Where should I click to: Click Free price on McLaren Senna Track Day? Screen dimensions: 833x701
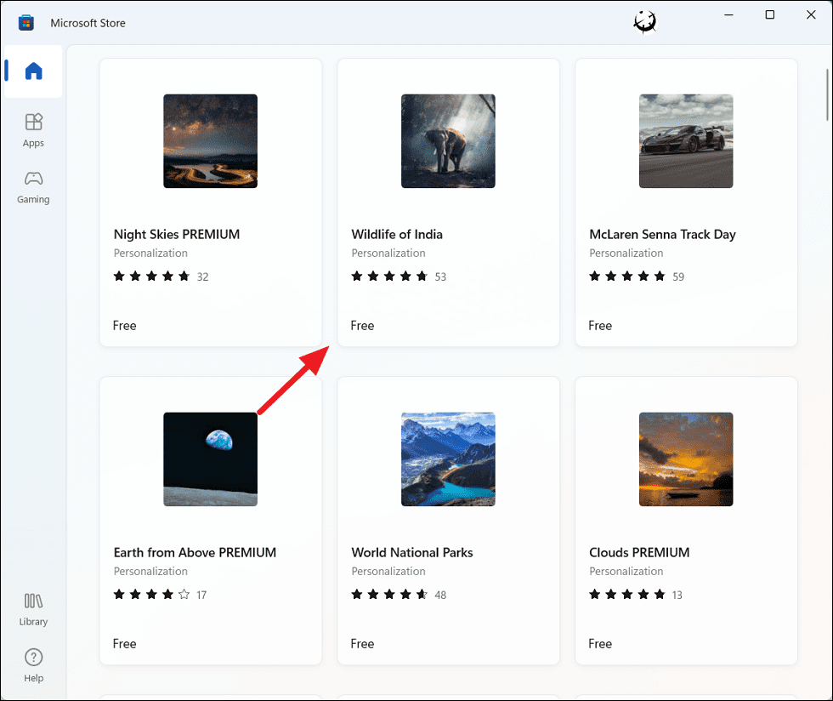pos(600,326)
